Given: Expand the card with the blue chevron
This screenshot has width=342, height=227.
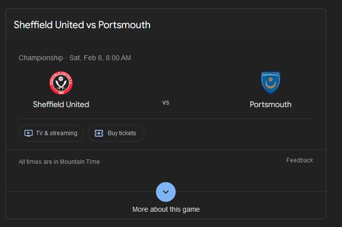Looking at the screenshot, I should pos(166,192).
